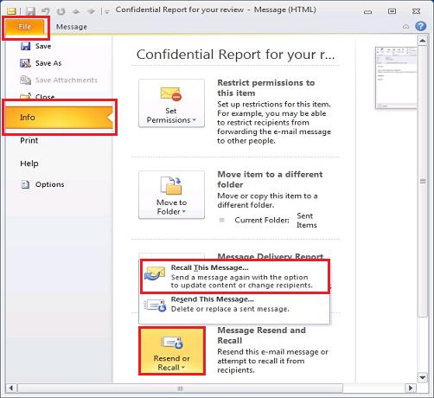
Task: Open Customize Quick Access Toolbar arrow
Action: 107,12
